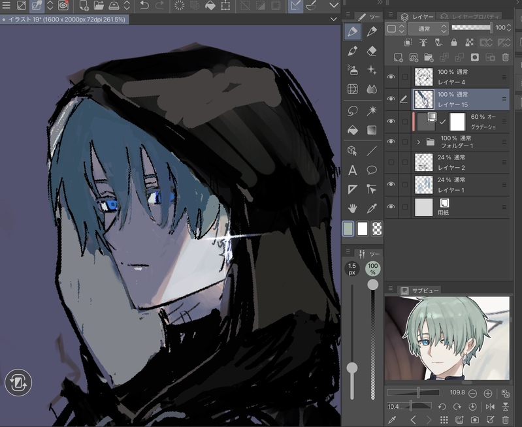The width and height of the screenshot is (522, 427).
Task: Click the transform icon in command bar
Action: tap(225, 5)
